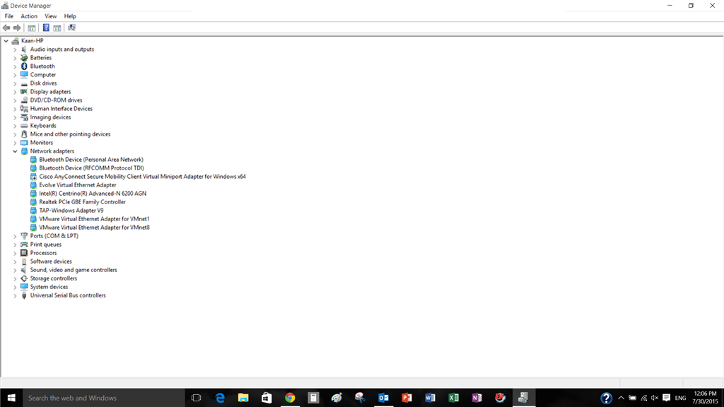724x407 pixels.
Task: Click the Device Manager taskbar icon
Action: click(x=523, y=398)
